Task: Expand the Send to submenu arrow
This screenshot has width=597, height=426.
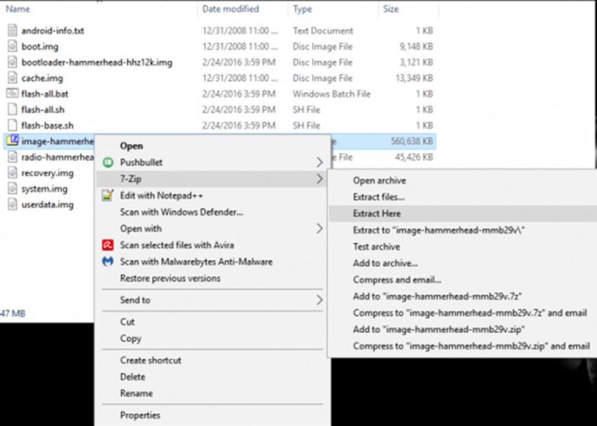Action: click(320, 300)
